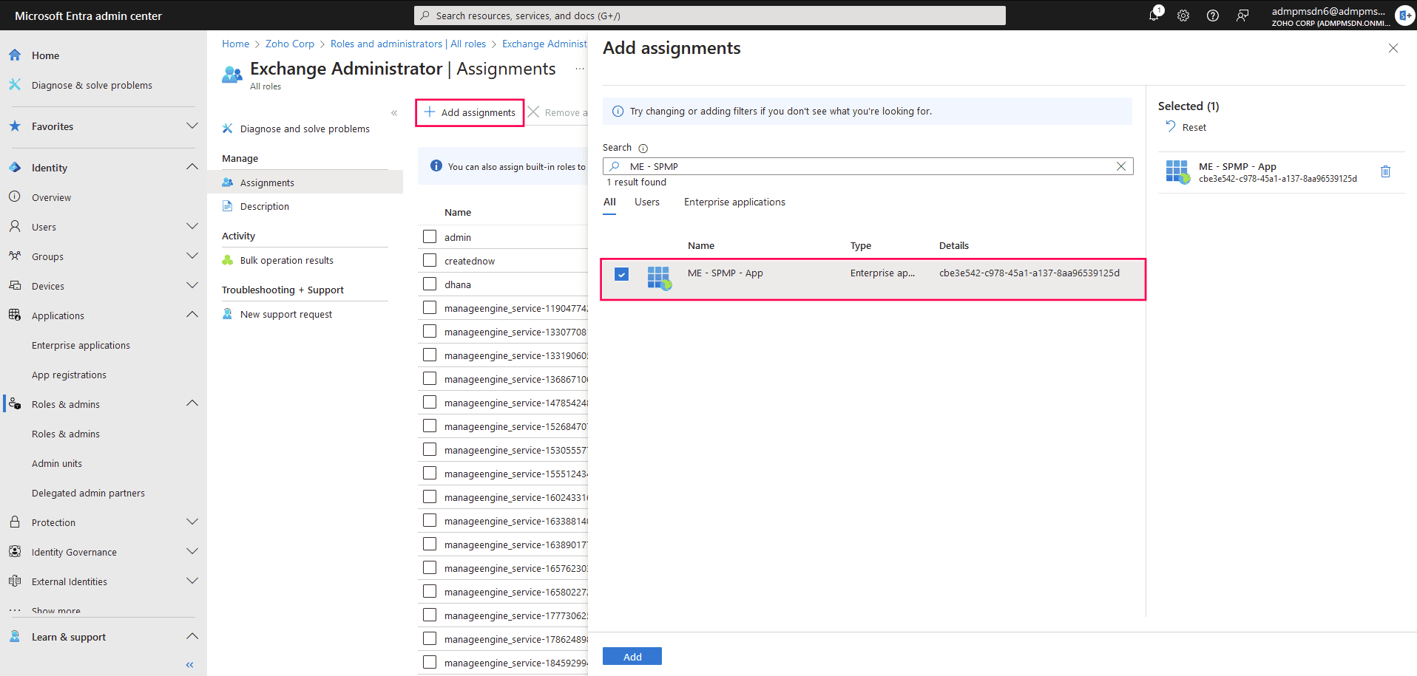The image size is (1417, 676).
Task: Open App registrations in sidebar
Action: 69,375
